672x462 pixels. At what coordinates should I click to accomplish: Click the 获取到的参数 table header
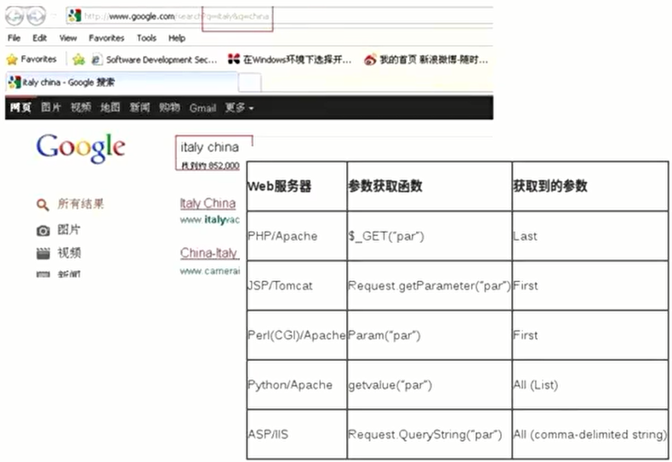(589, 186)
